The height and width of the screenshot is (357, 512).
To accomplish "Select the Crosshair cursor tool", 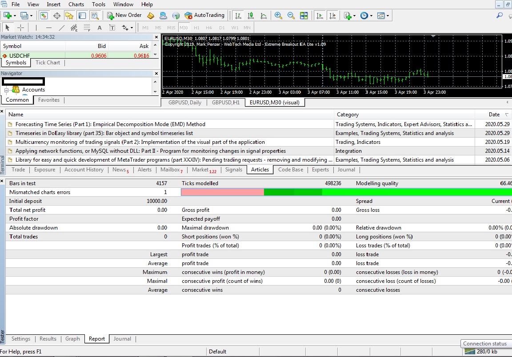I will pos(21,28).
